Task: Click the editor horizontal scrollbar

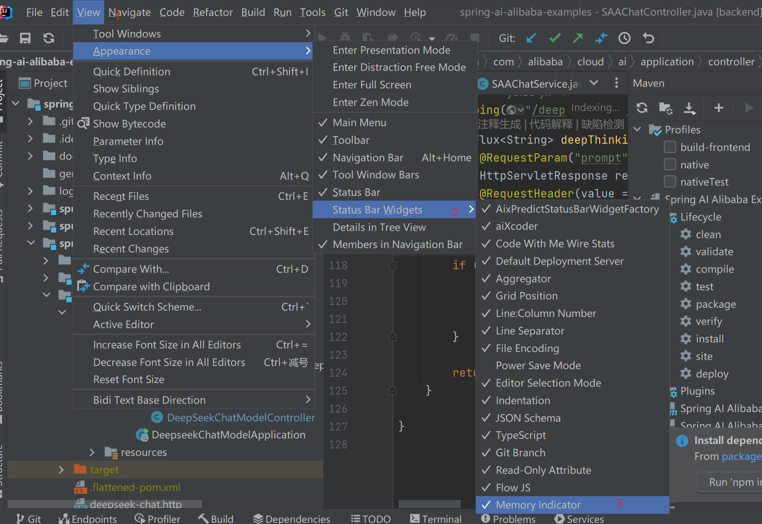Action: [429, 504]
